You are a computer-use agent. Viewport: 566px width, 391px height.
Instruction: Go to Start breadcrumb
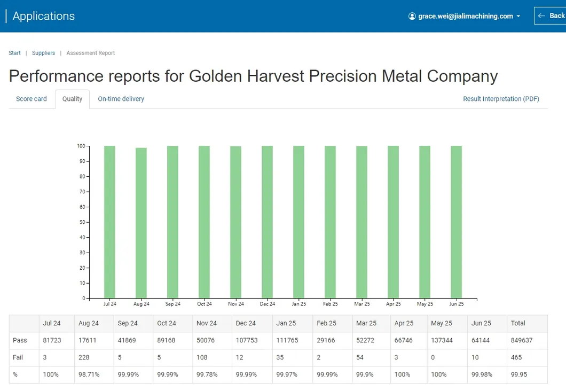click(x=15, y=53)
